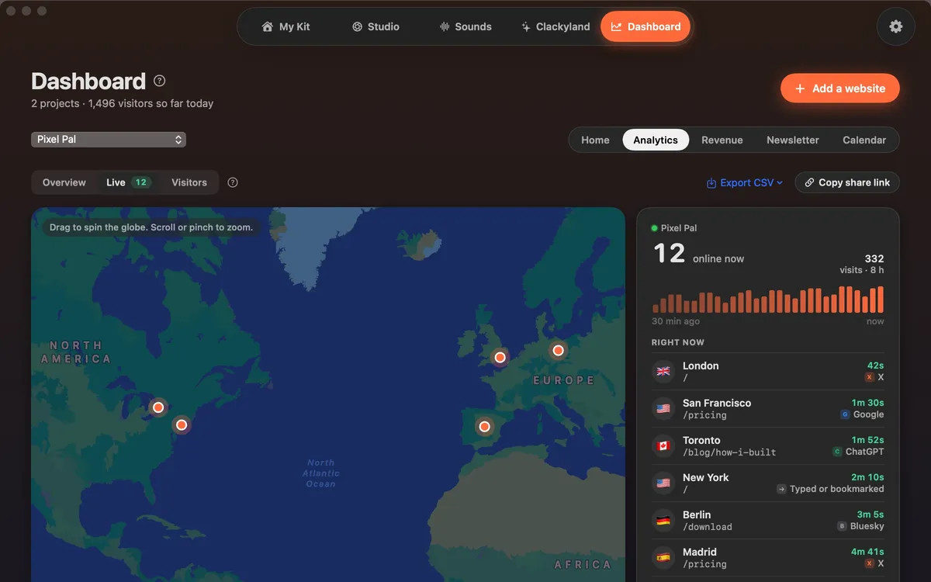
Task: Open the My Kit tab
Action: pyautogui.click(x=286, y=26)
